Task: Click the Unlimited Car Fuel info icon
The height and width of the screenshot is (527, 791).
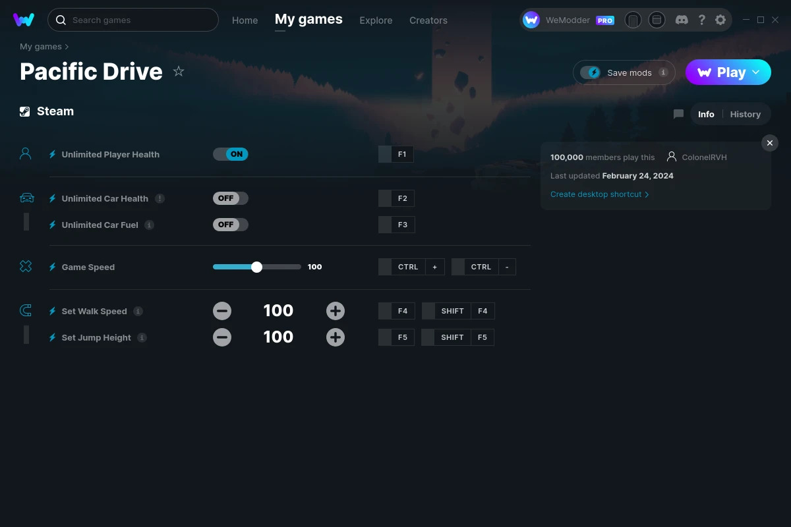Action: tap(149, 225)
